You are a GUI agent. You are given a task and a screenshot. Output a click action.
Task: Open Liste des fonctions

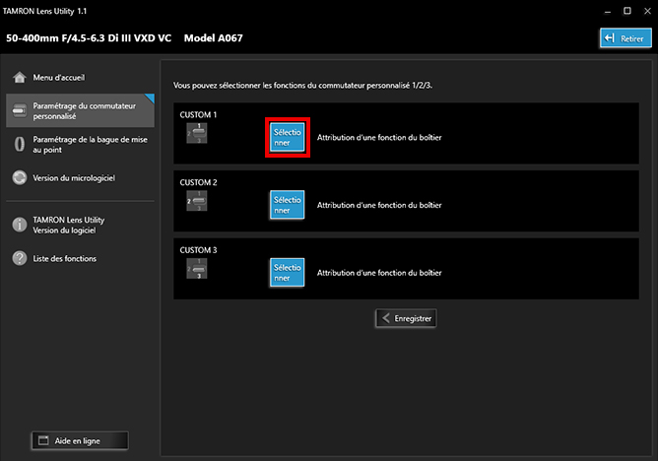(80, 258)
